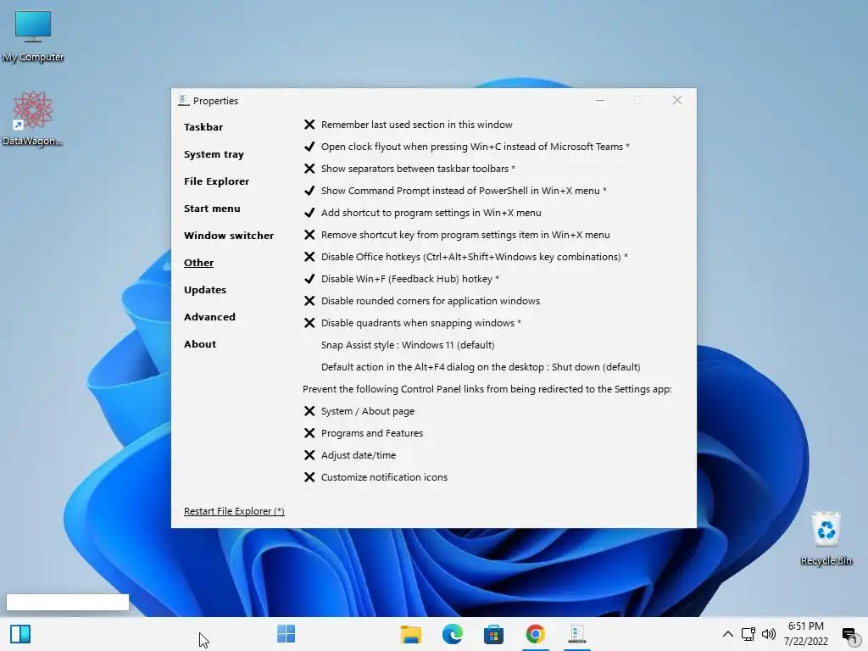Switch to the File Explorer section
Screen dimensions: 868x651
click(x=216, y=181)
